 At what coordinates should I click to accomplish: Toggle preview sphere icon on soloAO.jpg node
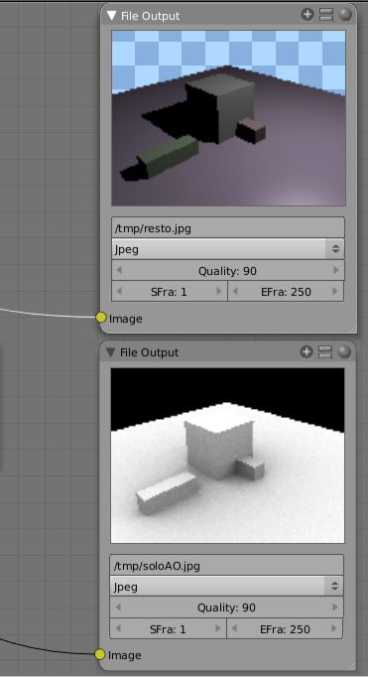pyautogui.click(x=344, y=351)
